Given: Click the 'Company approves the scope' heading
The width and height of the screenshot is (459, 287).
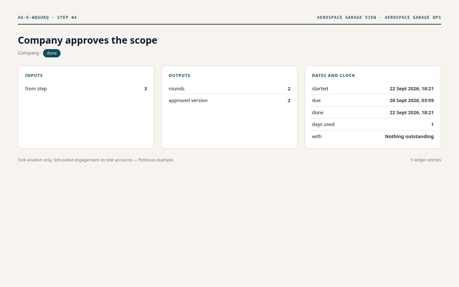Looking at the screenshot, I should tap(88, 40).
